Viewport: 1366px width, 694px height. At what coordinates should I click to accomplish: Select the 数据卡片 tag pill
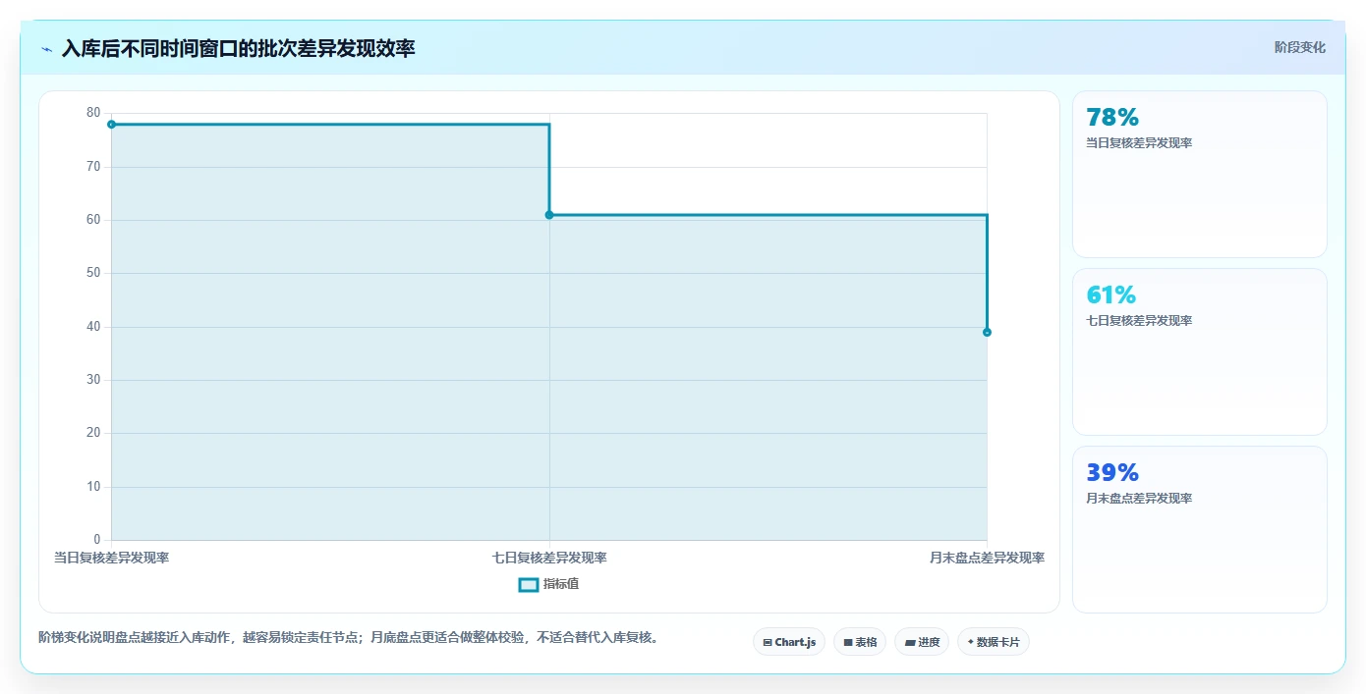click(994, 642)
